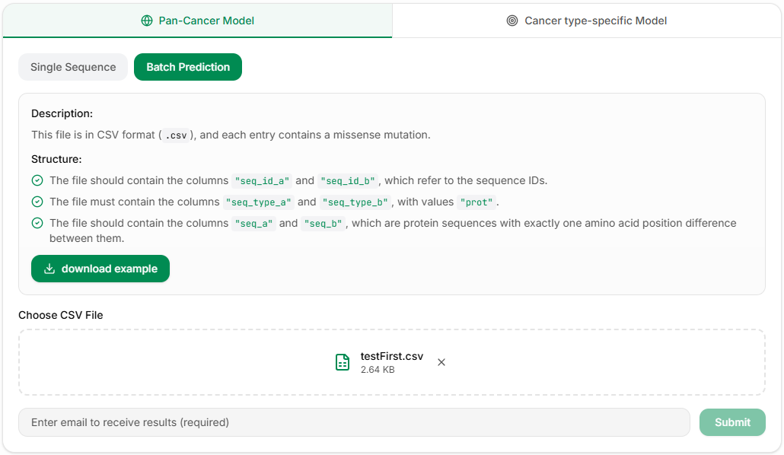The width and height of the screenshot is (784, 455).
Task: Submit the batch prediction form
Action: click(732, 422)
